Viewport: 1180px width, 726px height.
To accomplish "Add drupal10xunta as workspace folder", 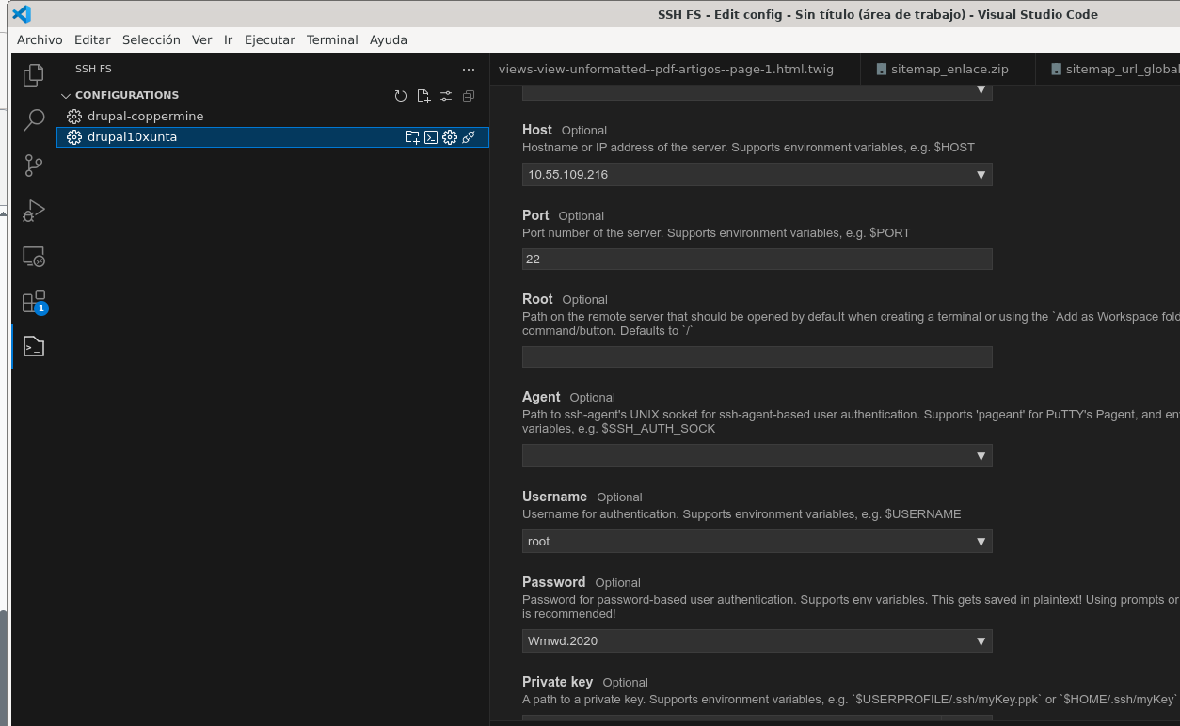I will [412, 137].
